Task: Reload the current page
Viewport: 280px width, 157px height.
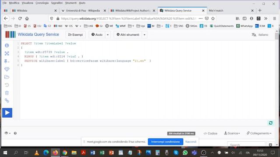Action: [x=20, y=18]
